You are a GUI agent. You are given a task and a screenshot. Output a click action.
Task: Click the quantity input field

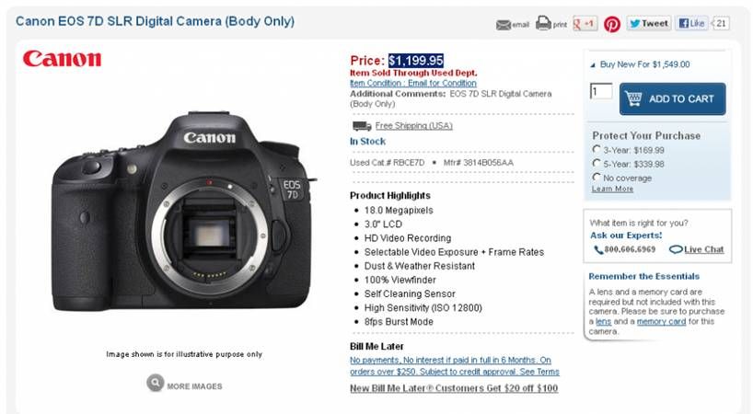point(601,91)
